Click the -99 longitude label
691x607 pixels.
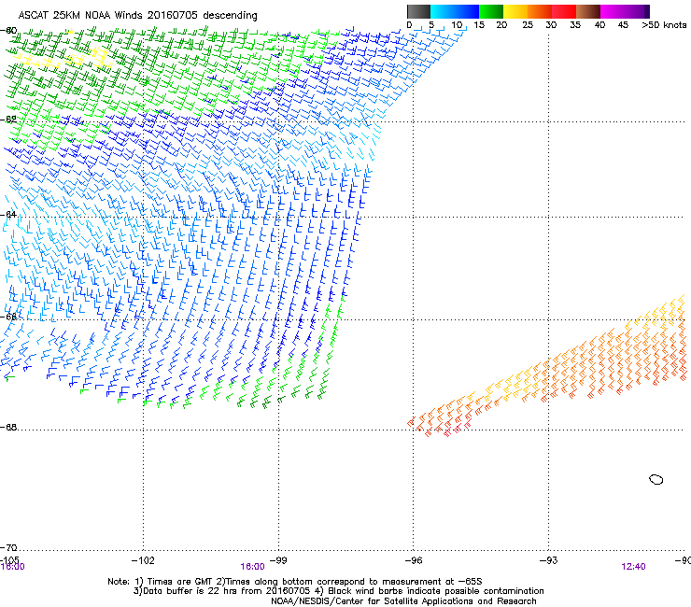pos(278,560)
